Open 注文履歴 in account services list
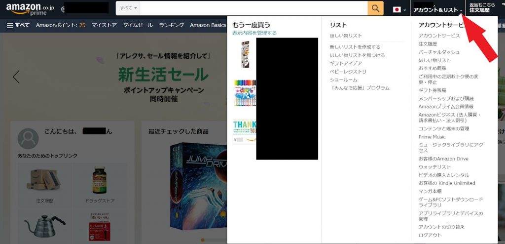Viewport: 505px width, 244px height. [x=428, y=44]
